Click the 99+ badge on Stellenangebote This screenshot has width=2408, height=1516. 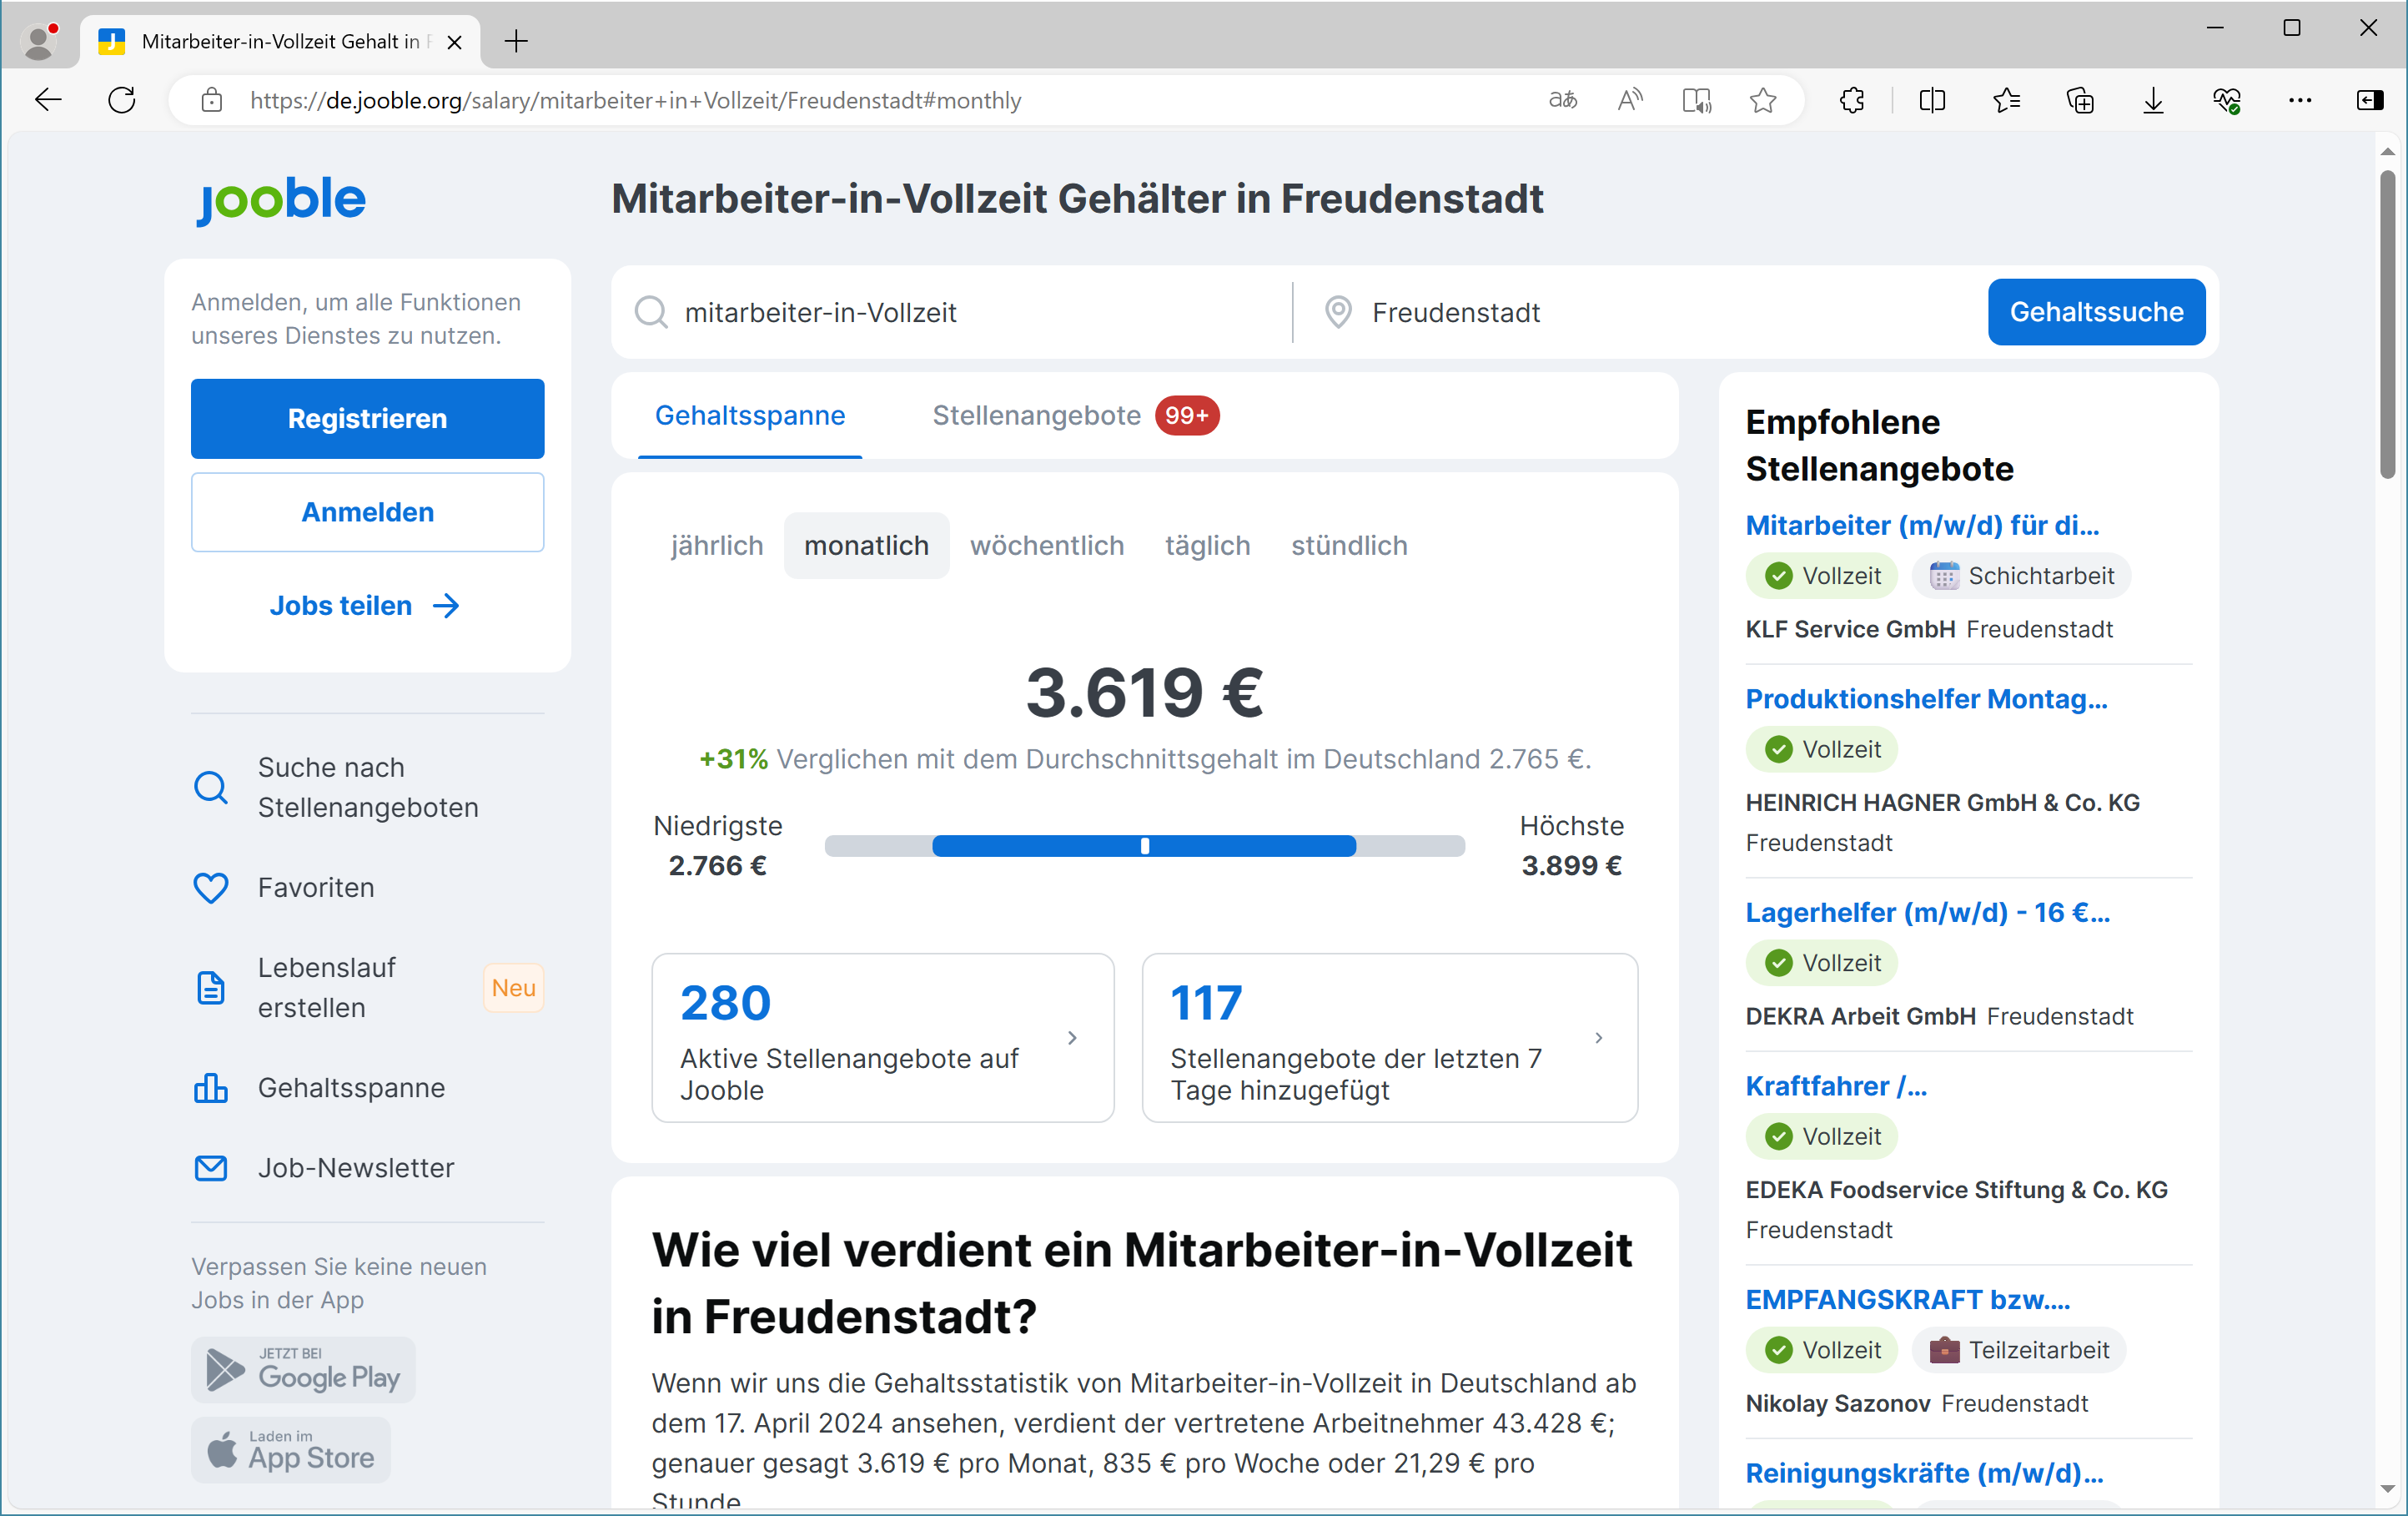tap(1187, 415)
